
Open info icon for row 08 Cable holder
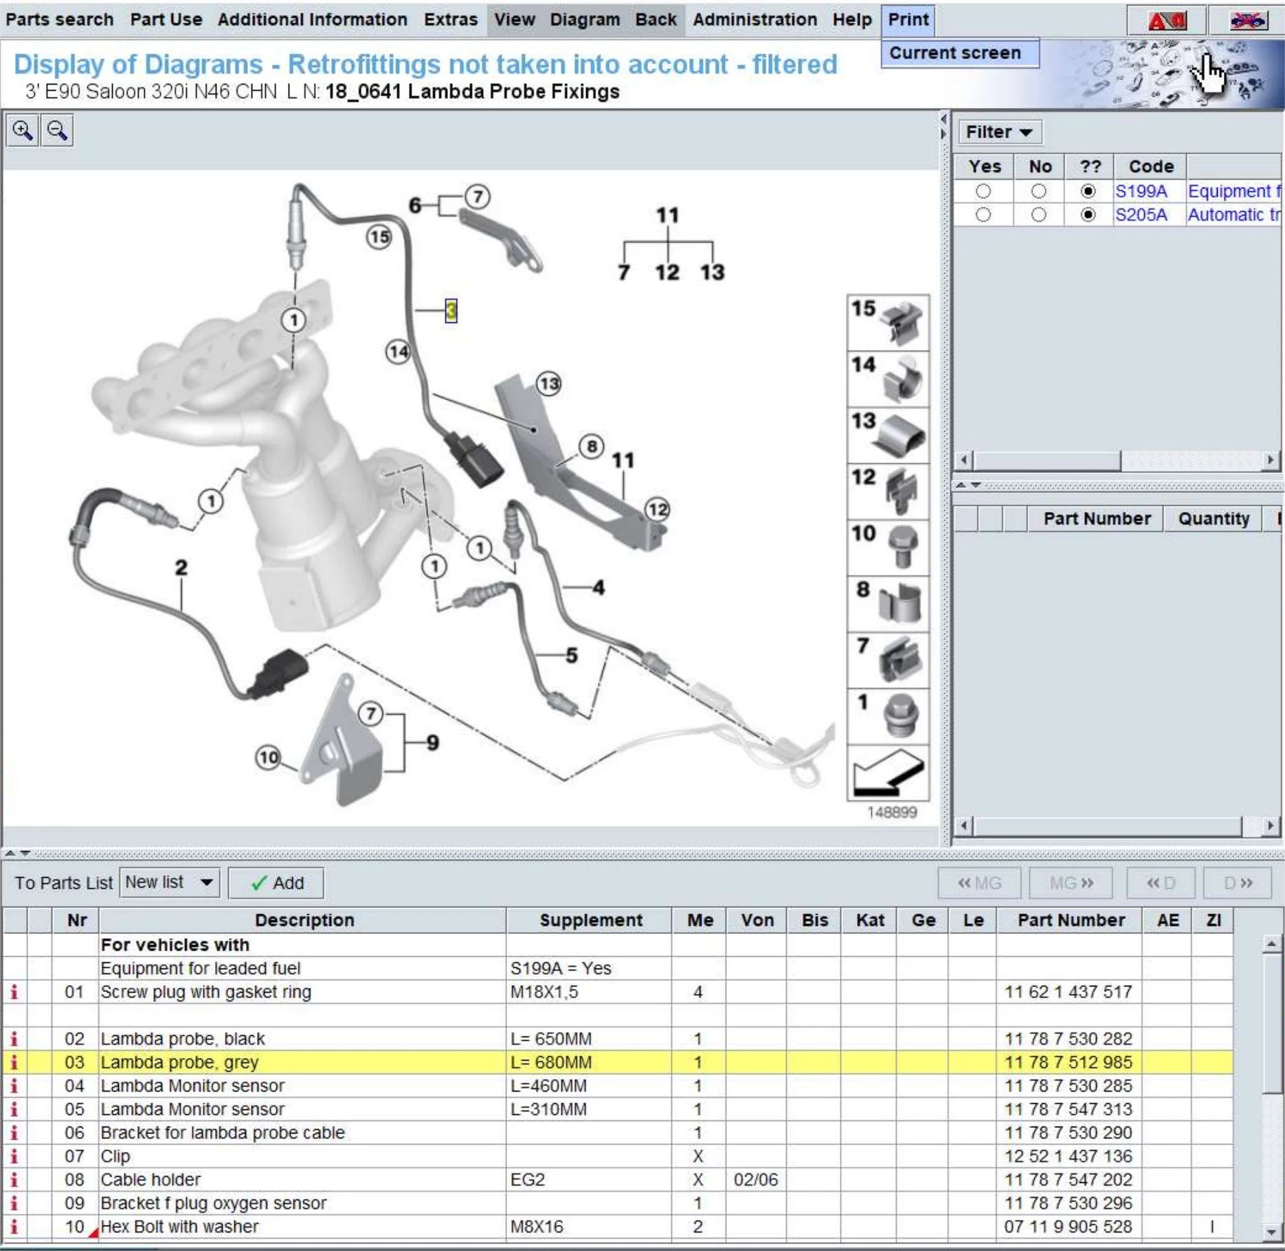pos(14,1180)
